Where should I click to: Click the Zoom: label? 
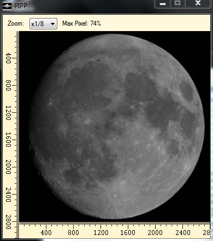tap(16, 23)
